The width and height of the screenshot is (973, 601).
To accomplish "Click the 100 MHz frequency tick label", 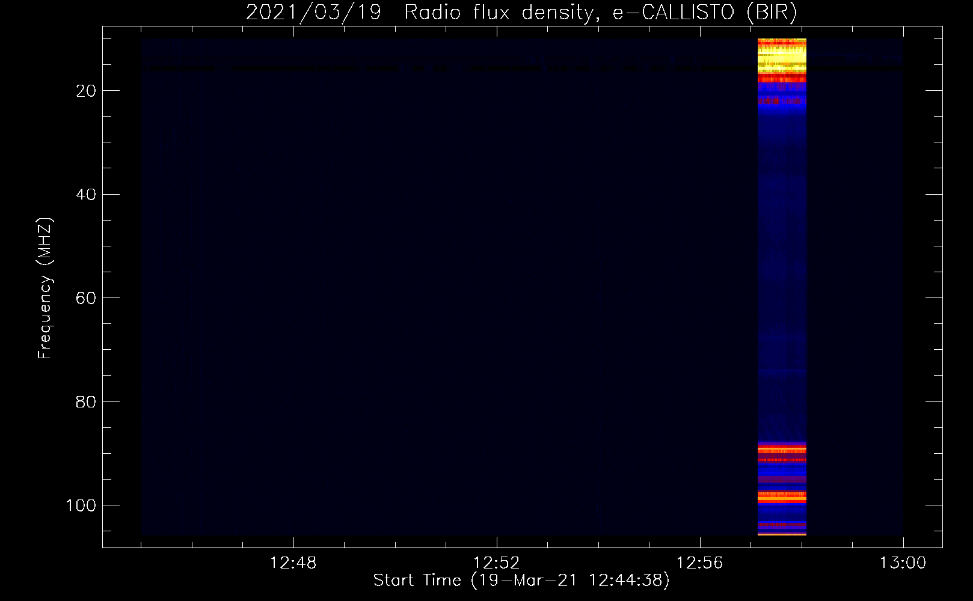I will click(x=81, y=505).
